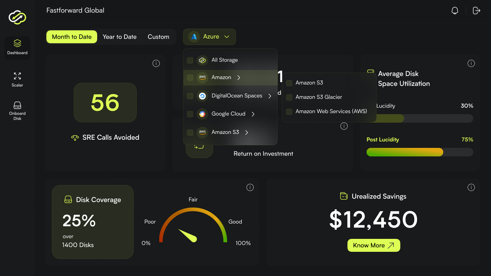This screenshot has width=491, height=276.
Task: Click the notification bell icon
Action: [455, 11]
